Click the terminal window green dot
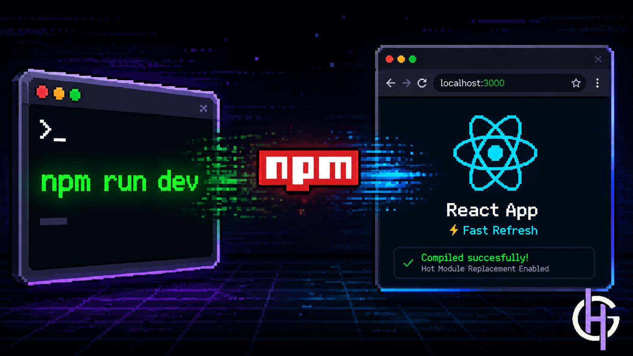Viewport: 633px width, 356px height. [75, 95]
